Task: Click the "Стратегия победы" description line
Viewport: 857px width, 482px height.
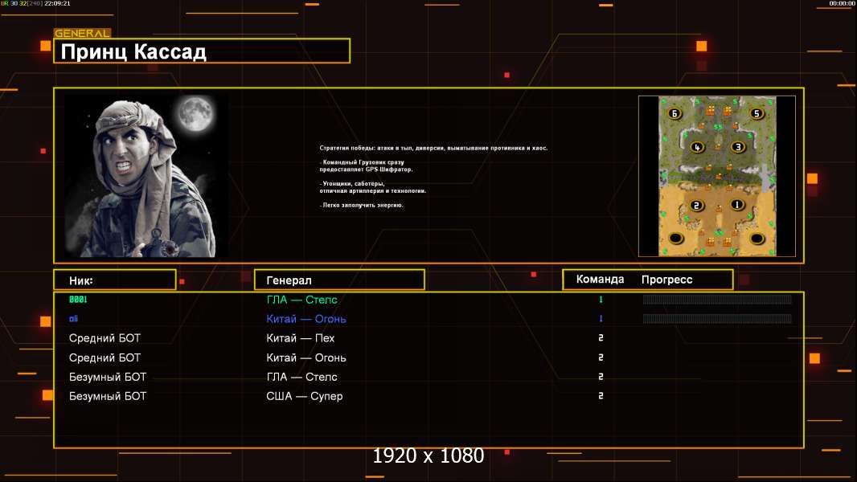Action: [433, 148]
